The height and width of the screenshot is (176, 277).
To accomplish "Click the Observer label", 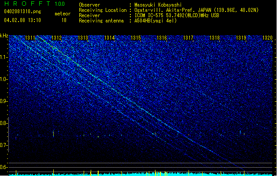I will tap(89, 5).
